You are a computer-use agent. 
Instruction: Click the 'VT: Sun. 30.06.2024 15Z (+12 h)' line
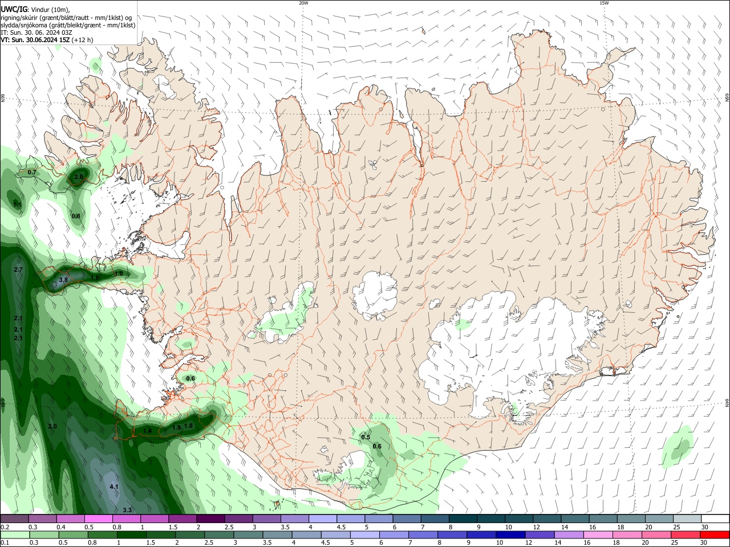47,40
